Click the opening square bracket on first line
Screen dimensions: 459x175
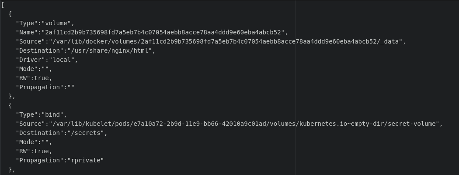(3, 5)
